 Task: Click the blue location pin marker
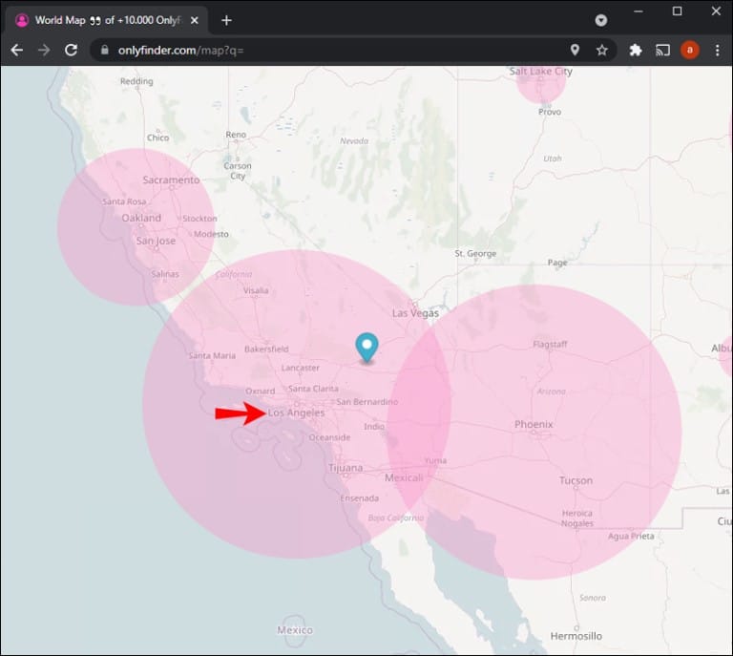tap(366, 346)
